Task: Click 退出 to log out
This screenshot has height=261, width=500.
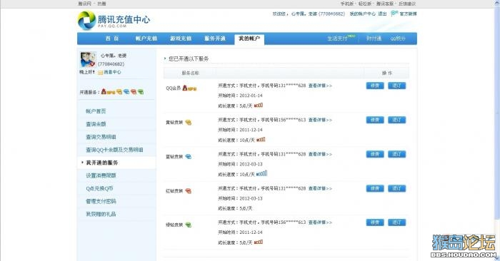Action: tap(382, 14)
